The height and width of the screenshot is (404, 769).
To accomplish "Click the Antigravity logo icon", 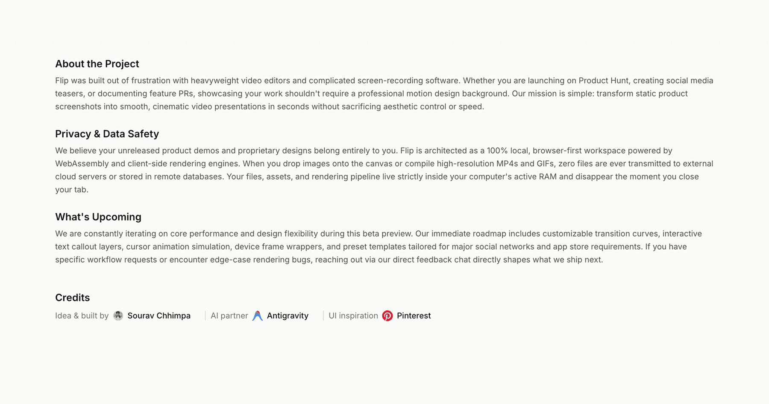I will pos(258,316).
